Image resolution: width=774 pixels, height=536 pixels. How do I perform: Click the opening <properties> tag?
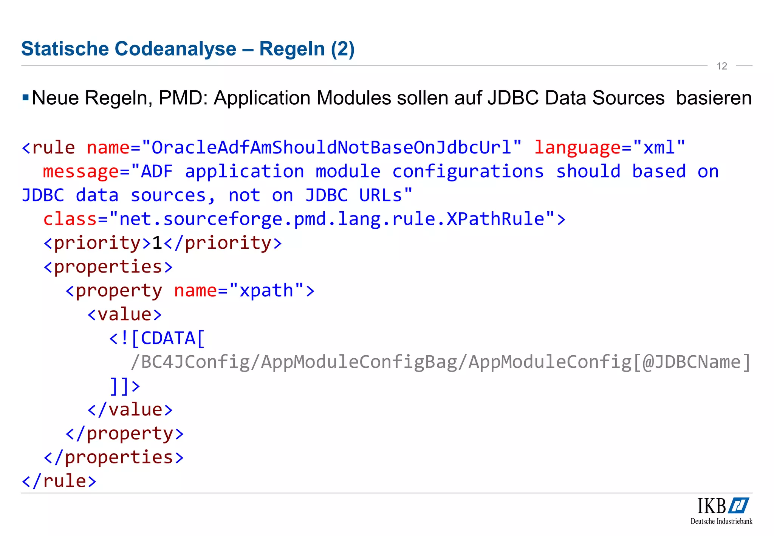[108, 267]
